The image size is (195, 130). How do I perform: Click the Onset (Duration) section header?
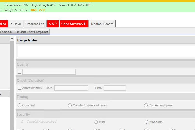pos(30,80)
